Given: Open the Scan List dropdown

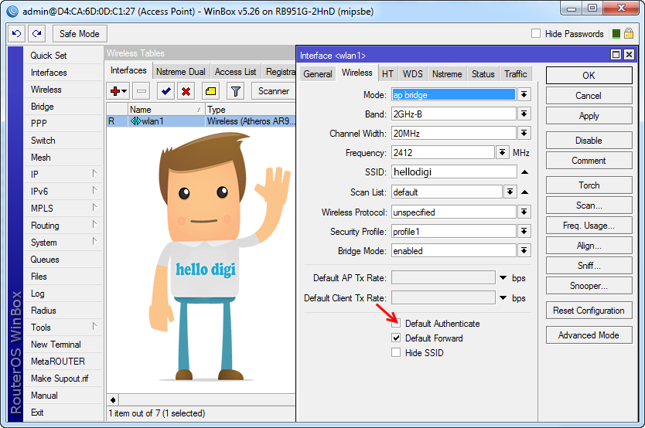Looking at the screenshot, I should 510,192.
